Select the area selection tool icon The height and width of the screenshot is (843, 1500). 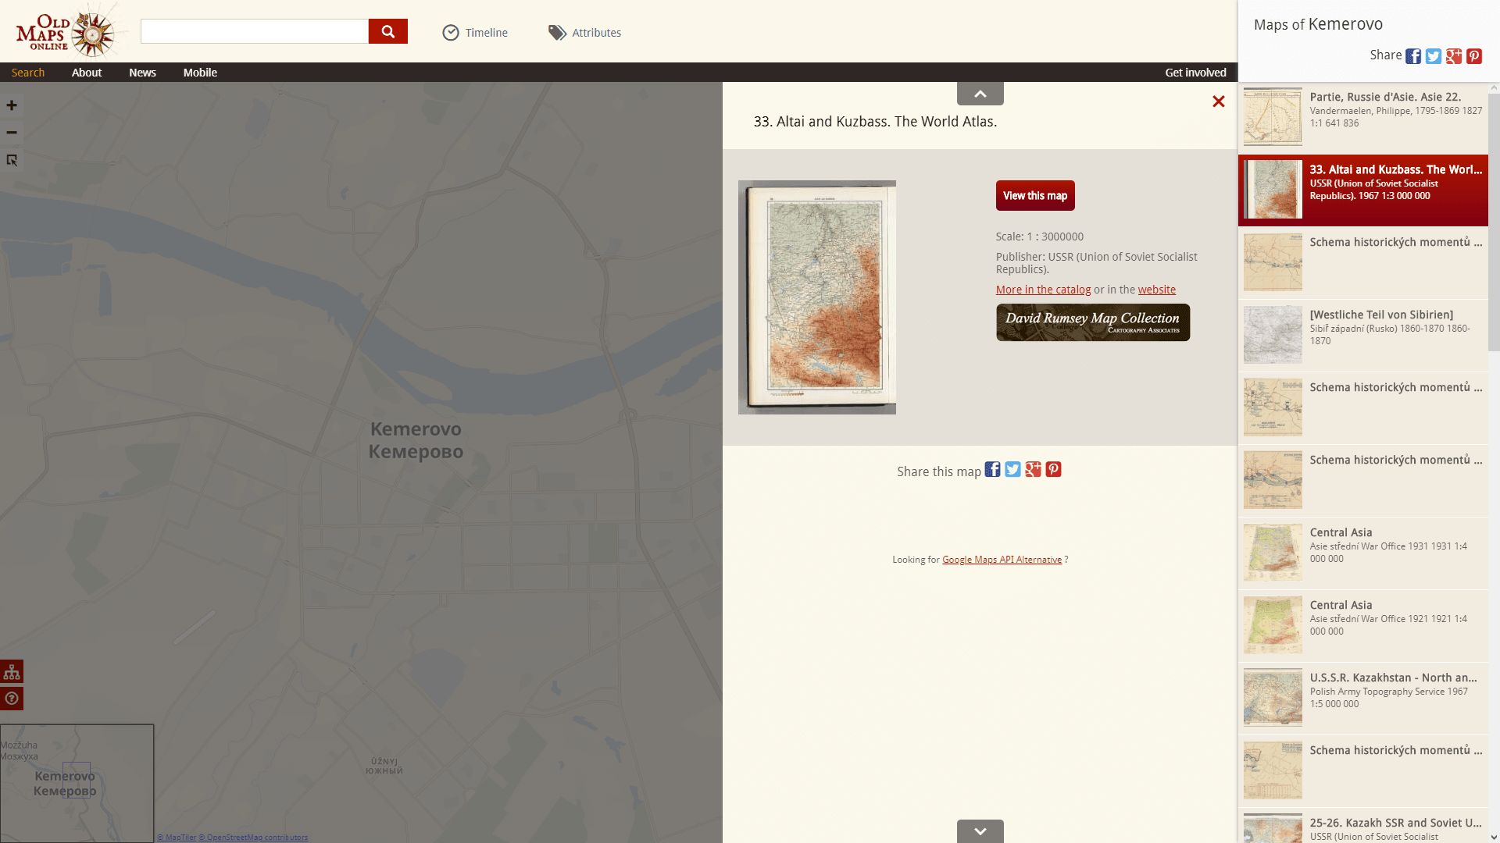coord(12,160)
